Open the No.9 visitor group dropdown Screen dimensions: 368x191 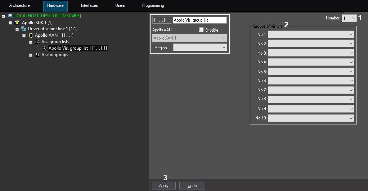tap(311, 109)
